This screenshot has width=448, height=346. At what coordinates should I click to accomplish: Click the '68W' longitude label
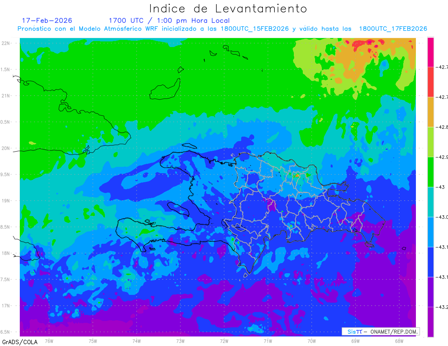click(399, 341)
